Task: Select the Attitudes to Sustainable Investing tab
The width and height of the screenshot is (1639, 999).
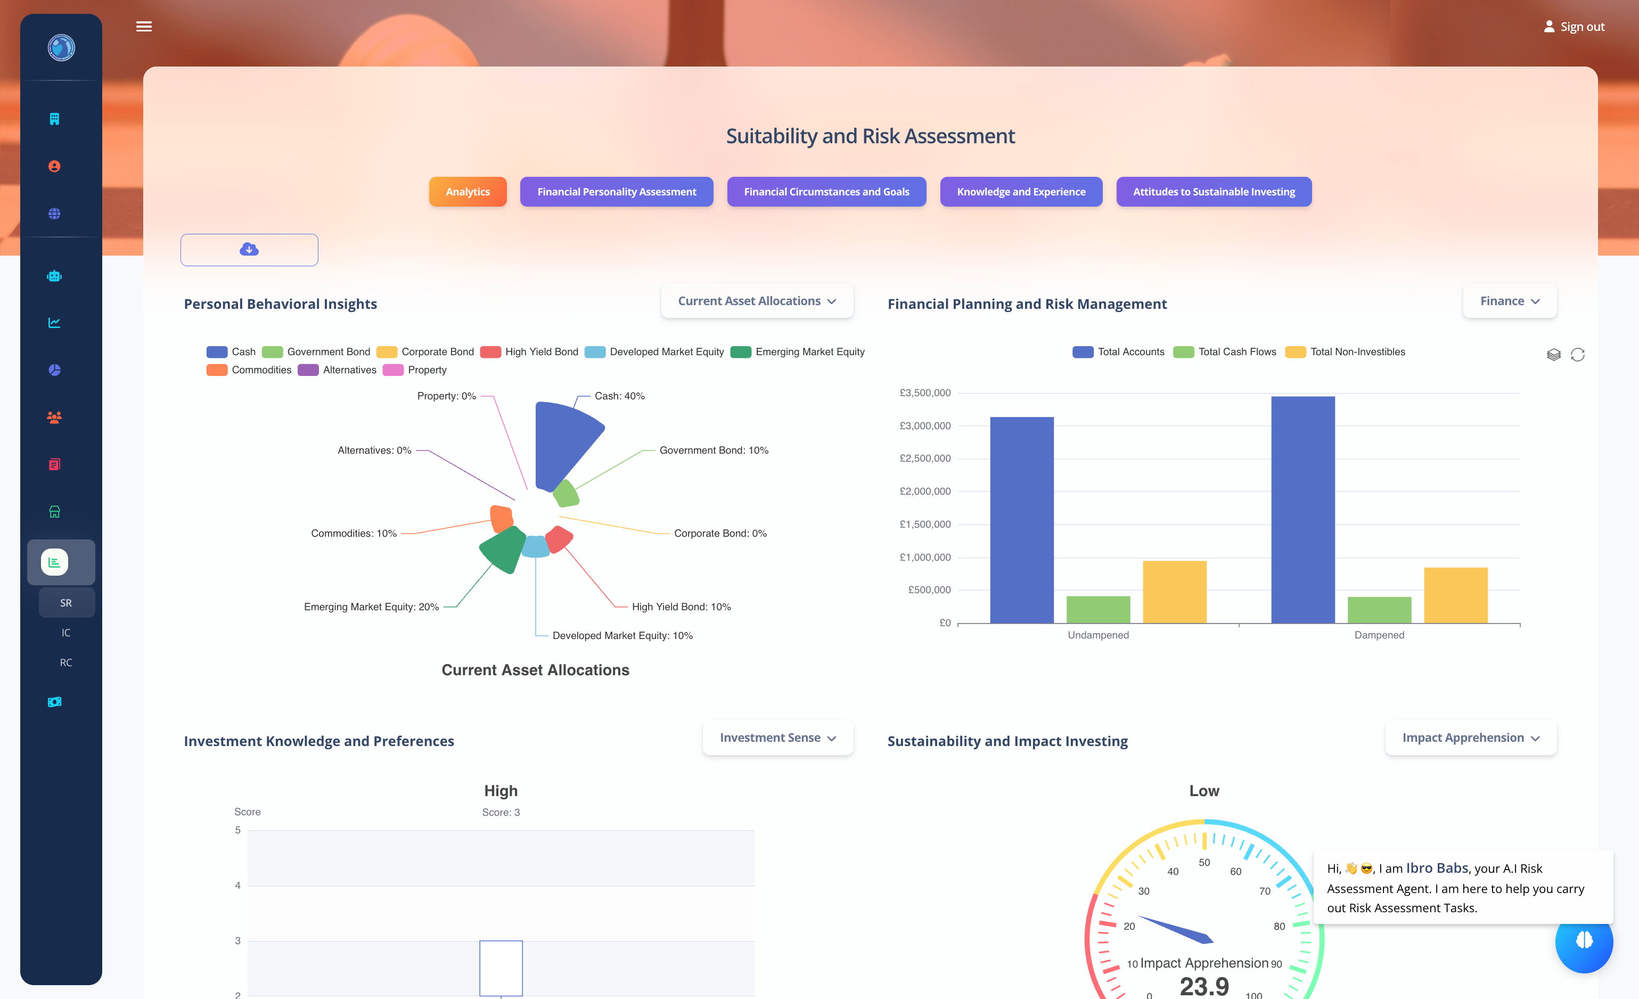Action: click(x=1214, y=192)
